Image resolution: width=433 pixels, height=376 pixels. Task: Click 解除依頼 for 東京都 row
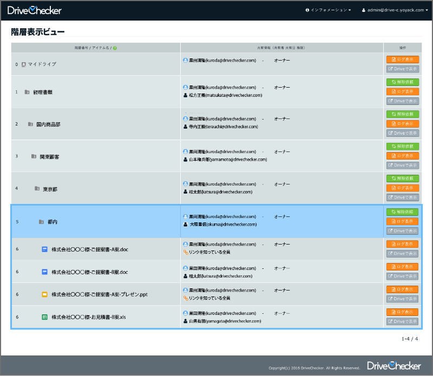click(x=403, y=179)
